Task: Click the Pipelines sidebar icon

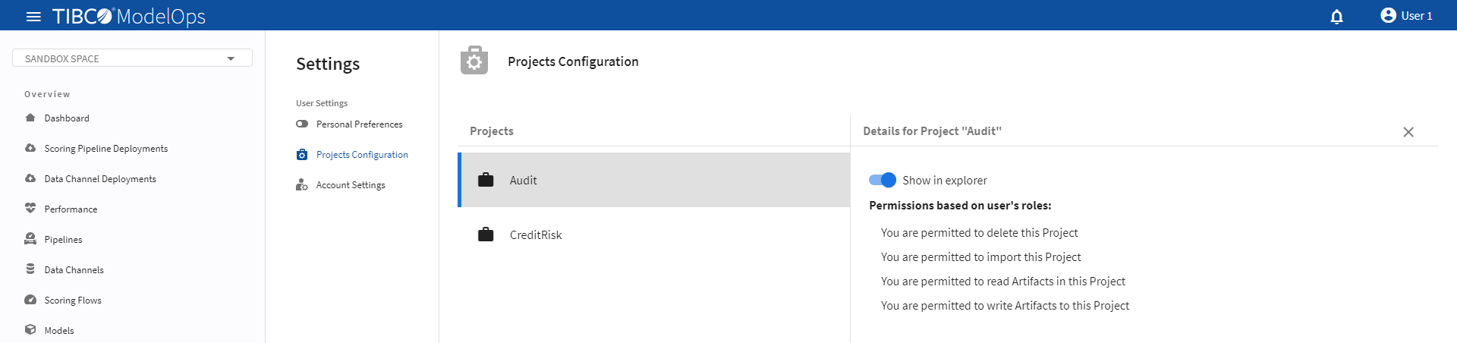Action: (30, 239)
